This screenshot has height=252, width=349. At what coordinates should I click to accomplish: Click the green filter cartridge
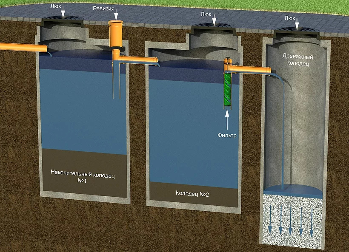(227, 90)
